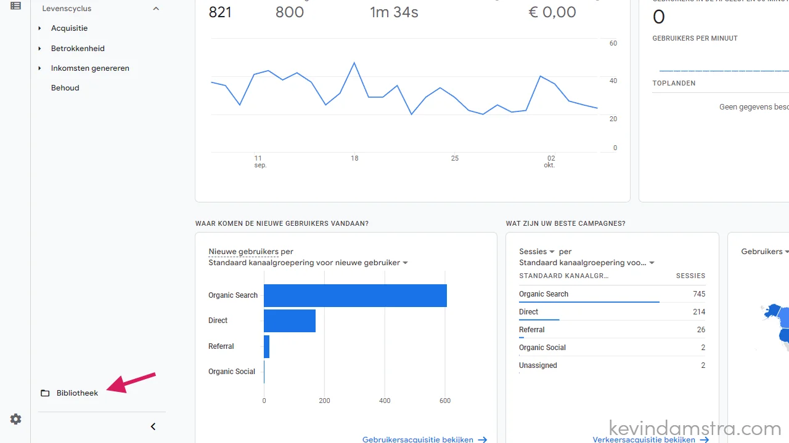Open the Admin settings gear icon
789x443 pixels.
tap(16, 419)
